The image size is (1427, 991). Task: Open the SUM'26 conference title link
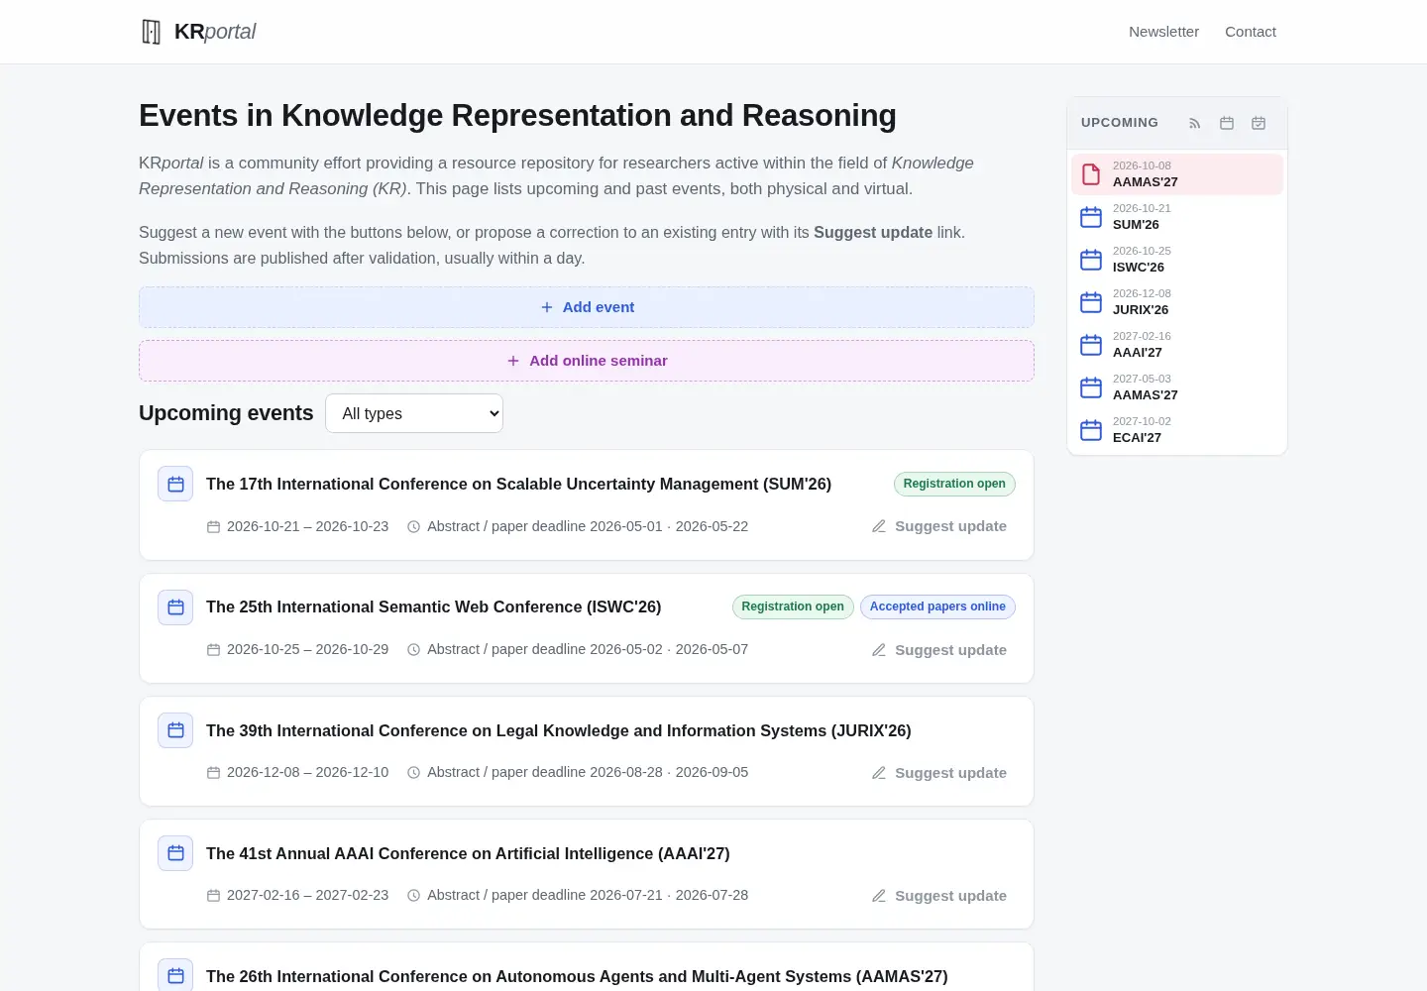[518, 484]
